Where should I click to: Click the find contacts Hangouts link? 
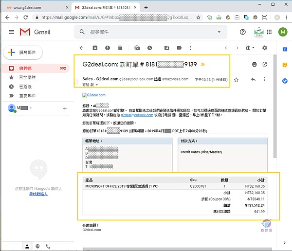38,194
